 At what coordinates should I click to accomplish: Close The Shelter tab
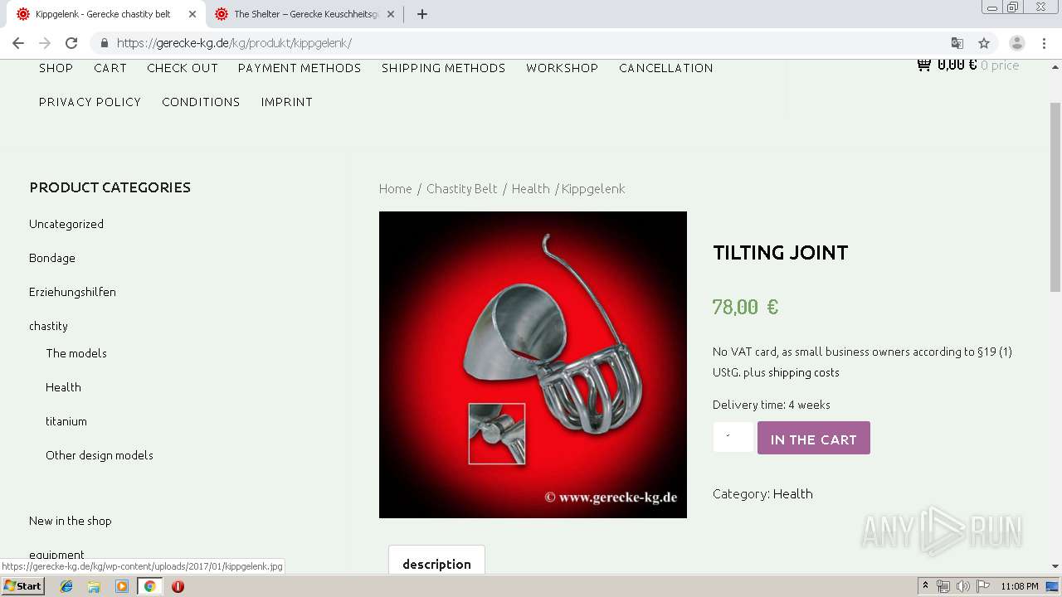[x=391, y=14]
